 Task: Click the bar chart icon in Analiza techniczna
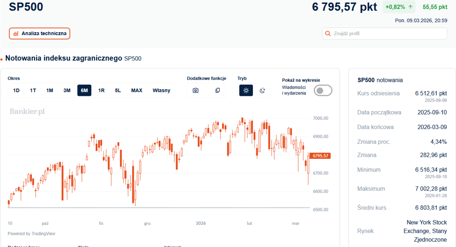16,33
